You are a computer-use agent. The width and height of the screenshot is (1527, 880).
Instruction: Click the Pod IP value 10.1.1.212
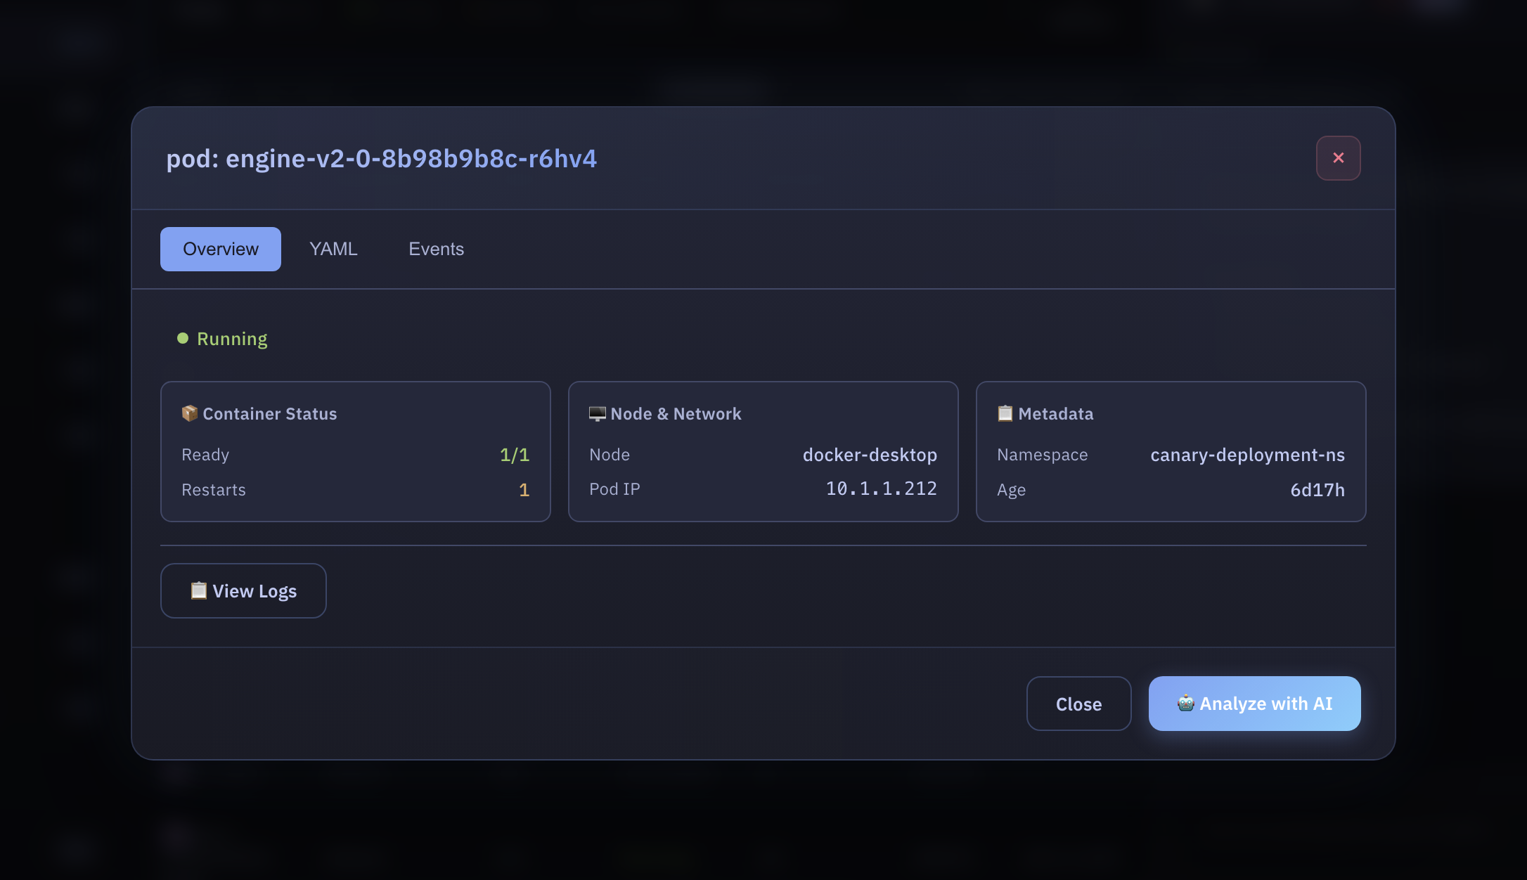pos(881,488)
